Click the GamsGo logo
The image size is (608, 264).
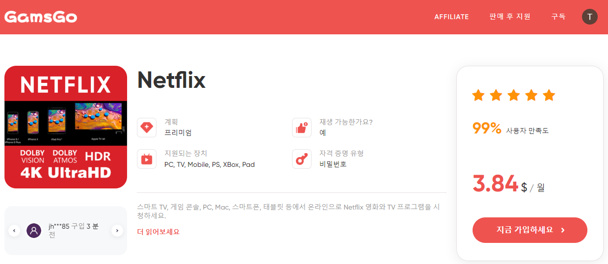pos(41,17)
